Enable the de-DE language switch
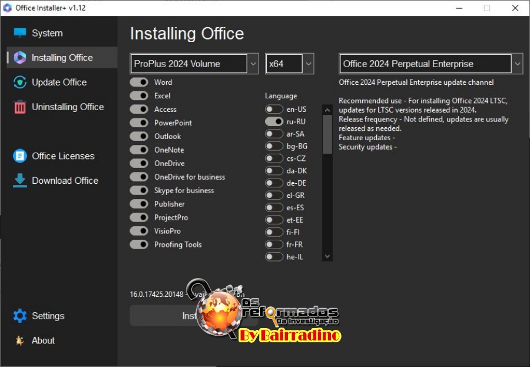Viewport: 530px width, 367px height. pyautogui.click(x=274, y=183)
